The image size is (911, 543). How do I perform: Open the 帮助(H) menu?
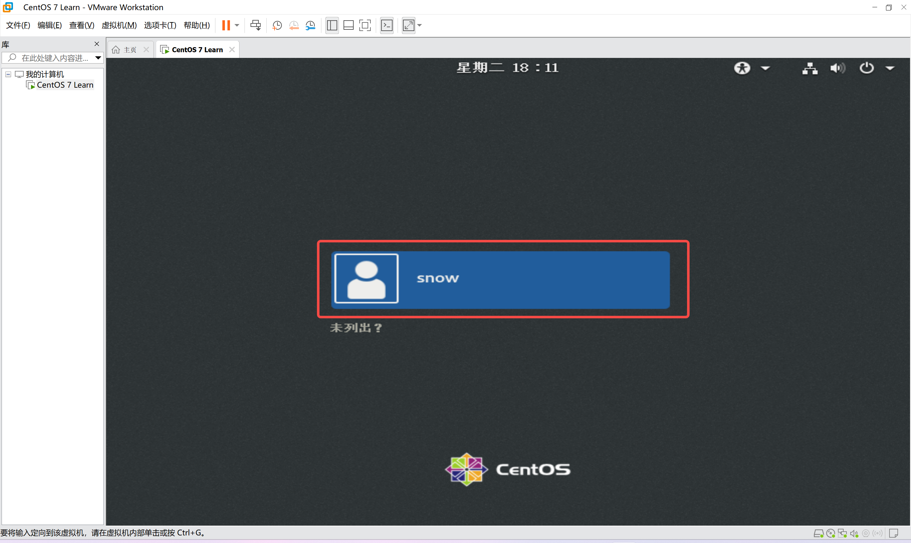click(x=196, y=25)
